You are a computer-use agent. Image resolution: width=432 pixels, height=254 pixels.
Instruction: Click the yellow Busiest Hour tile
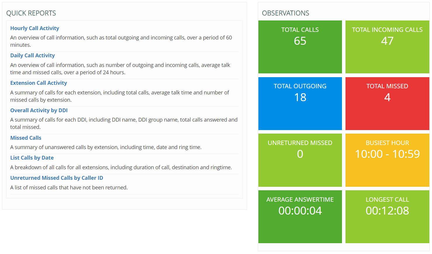point(387,160)
